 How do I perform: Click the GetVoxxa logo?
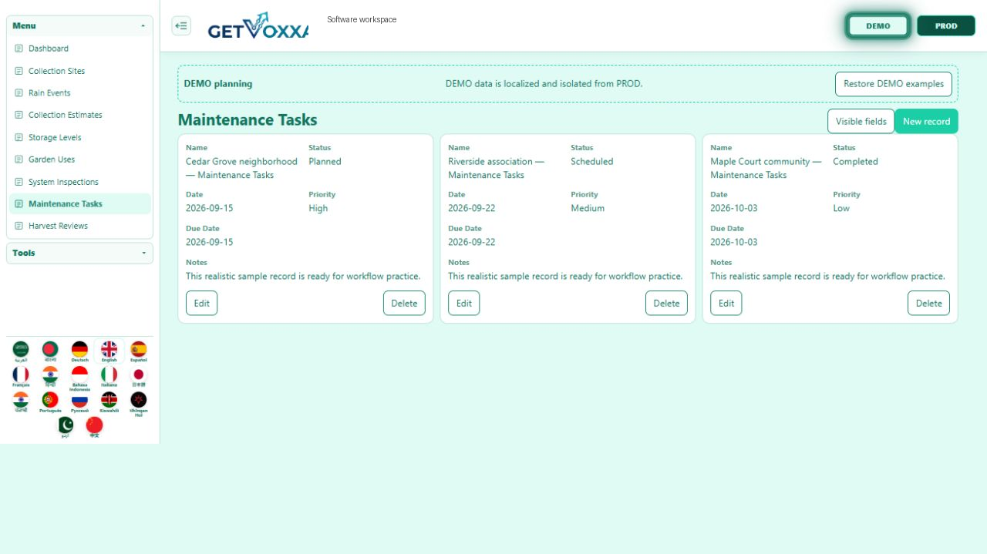point(258,25)
